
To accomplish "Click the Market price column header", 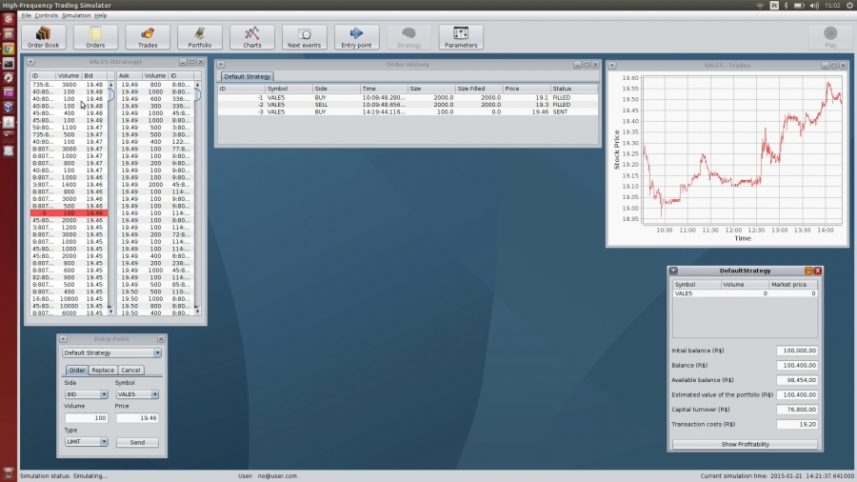I will coord(793,284).
